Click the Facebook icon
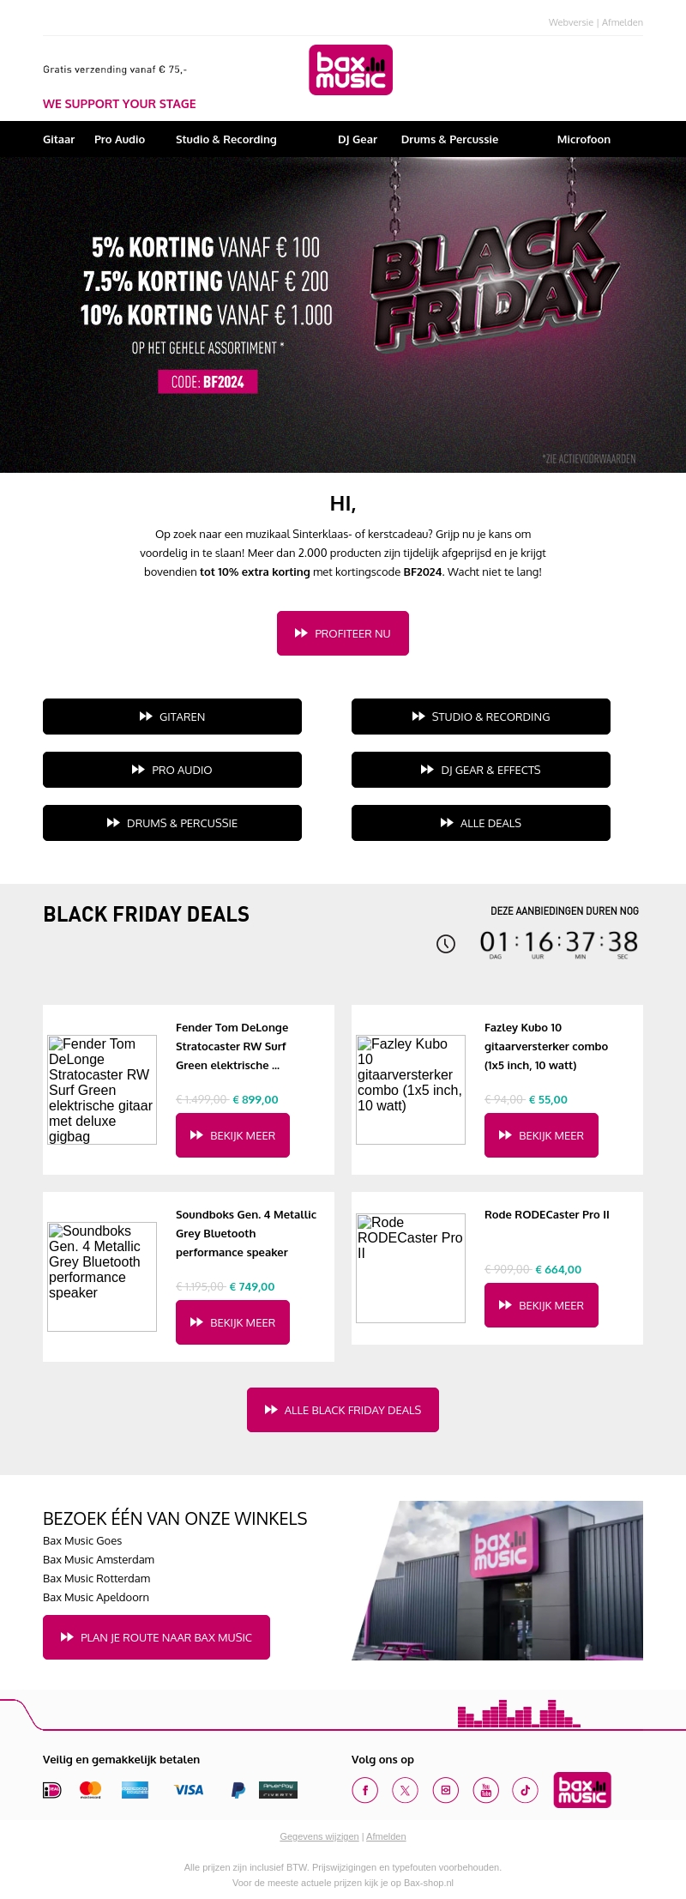 [365, 1790]
